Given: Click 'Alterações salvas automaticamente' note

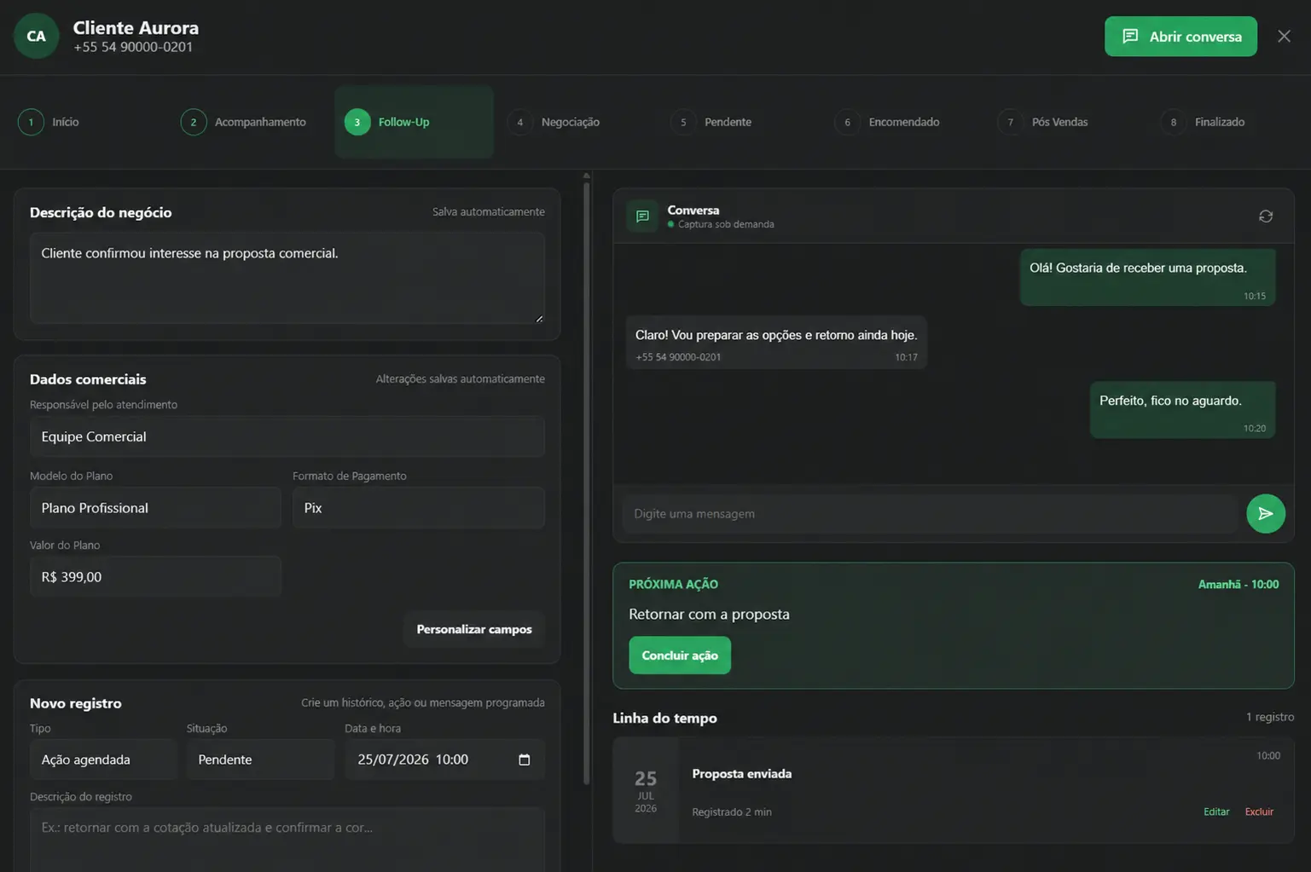Looking at the screenshot, I should (x=460, y=378).
